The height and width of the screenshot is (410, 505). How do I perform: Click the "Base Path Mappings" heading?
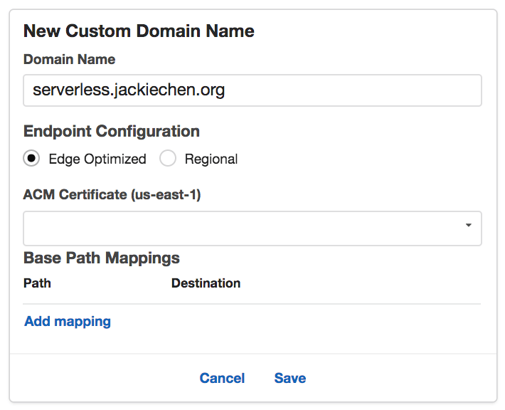click(102, 257)
